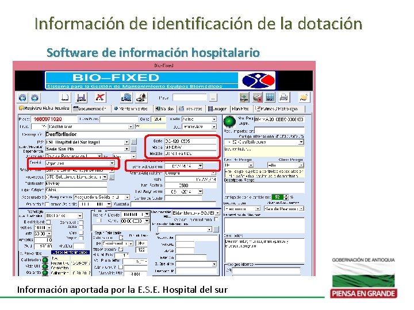Image resolution: width=414 pixels, height=310 pixels.
Task: Click the small gray button beside IPS hospital field
Action: tap(135, 142)
